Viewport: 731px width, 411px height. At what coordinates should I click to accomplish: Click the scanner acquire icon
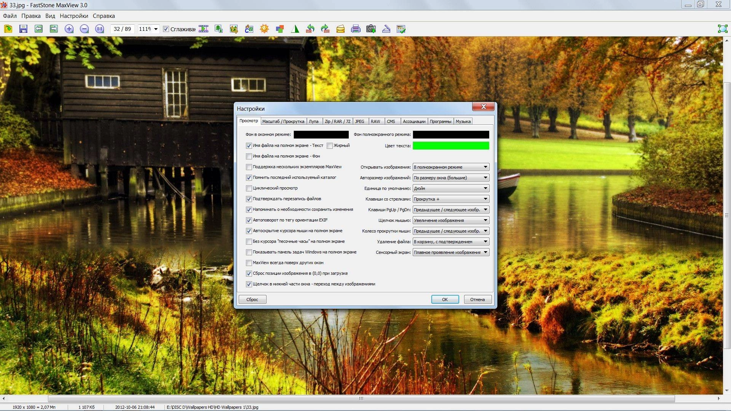tap(386, 29)
